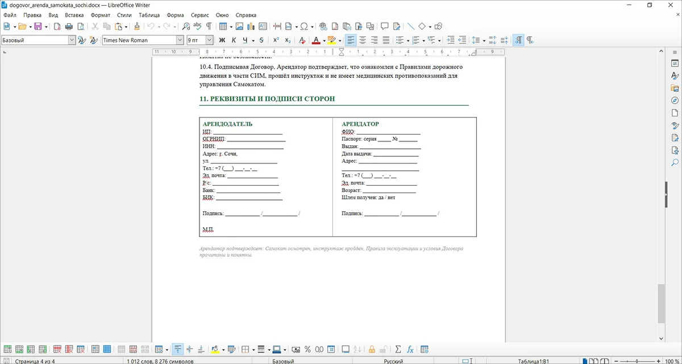Open sidebar Navigator compass icon
Image resolution: width=682 pixels, height=364 pixels.
[675, 101]
